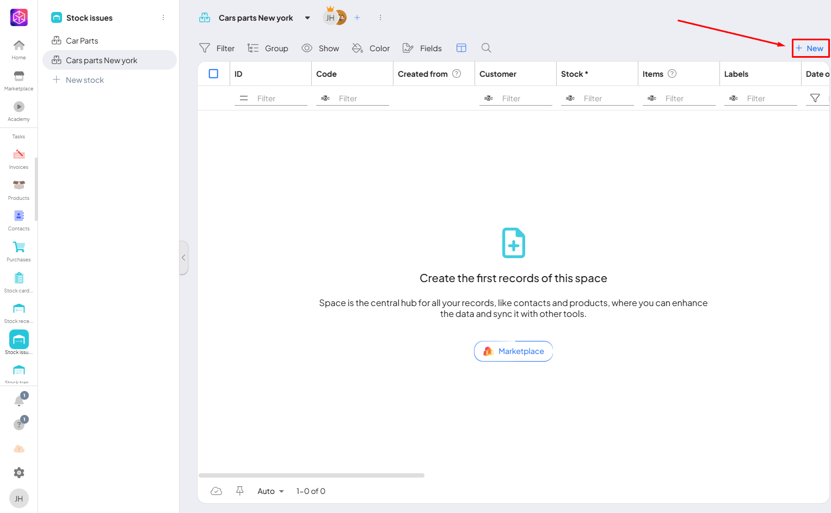Open the Group menu in toolbar
Screen dimensions: 831x513
[268, 48]
